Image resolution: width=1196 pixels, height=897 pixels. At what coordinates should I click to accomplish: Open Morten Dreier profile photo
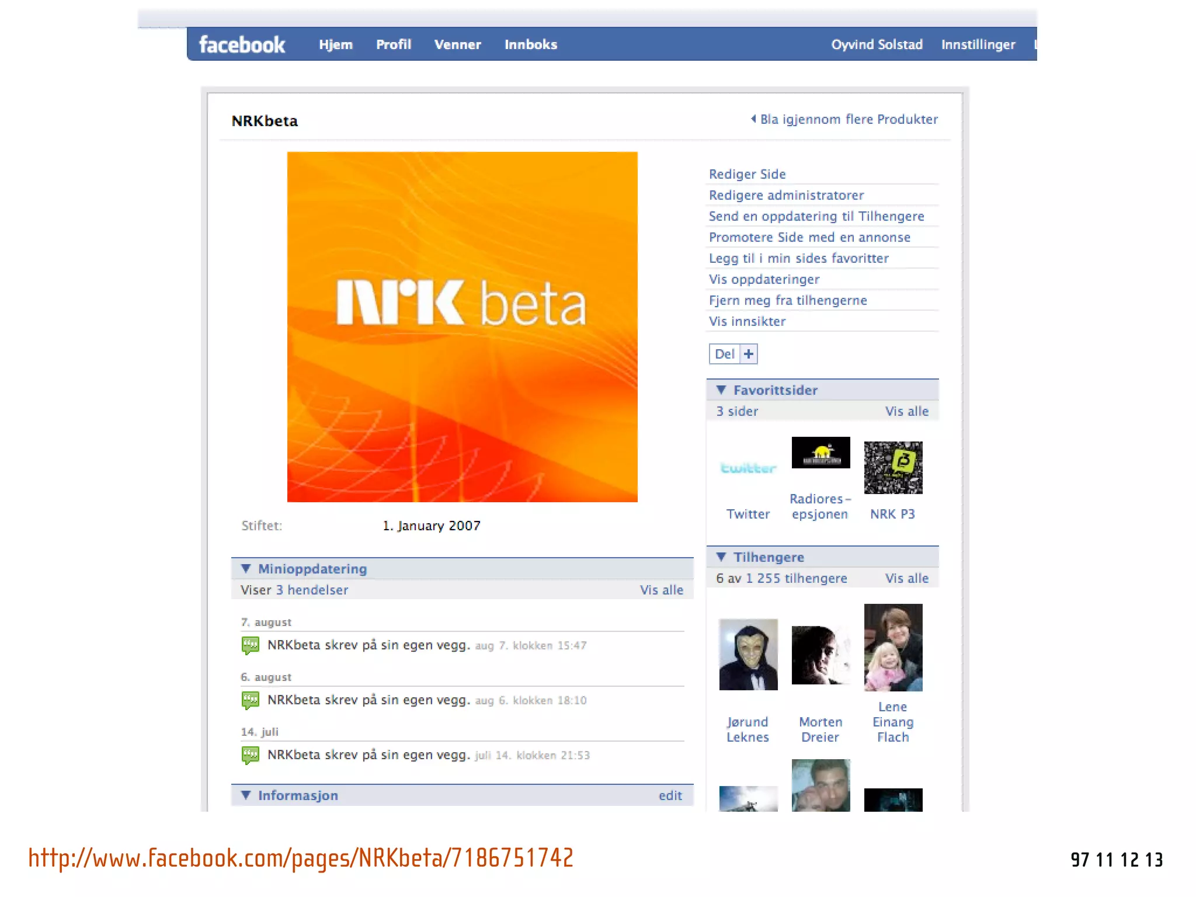821,655
